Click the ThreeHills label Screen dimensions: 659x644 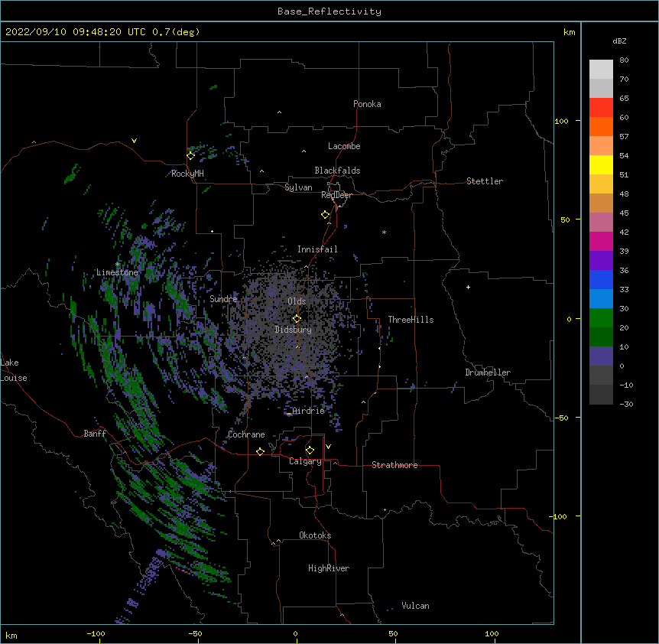[x=411, y=320]
